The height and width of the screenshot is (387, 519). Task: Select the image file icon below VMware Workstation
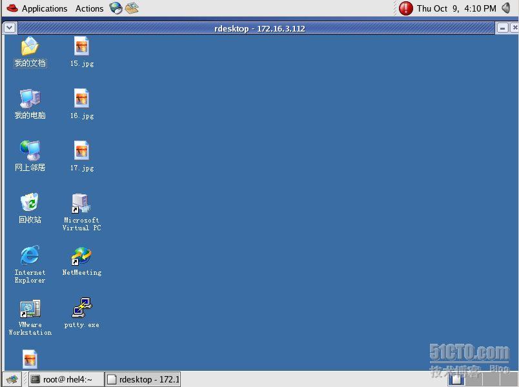pyautogui.click(x=30, y=359)
